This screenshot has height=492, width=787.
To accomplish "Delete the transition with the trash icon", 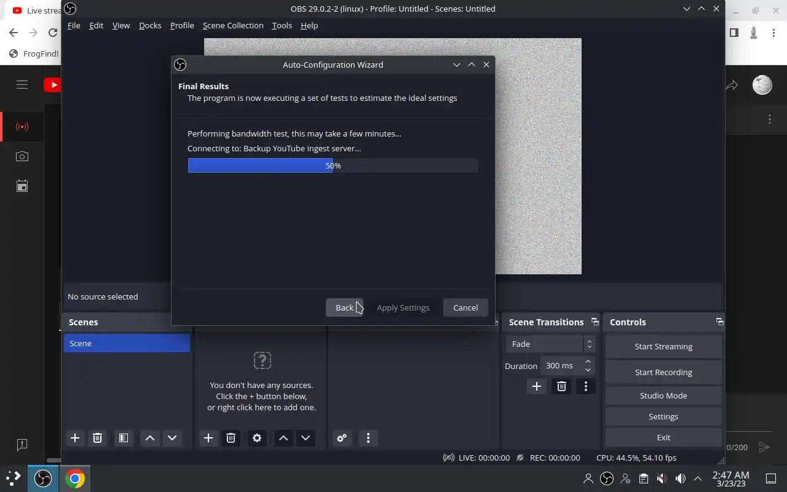I will (561, 386).
